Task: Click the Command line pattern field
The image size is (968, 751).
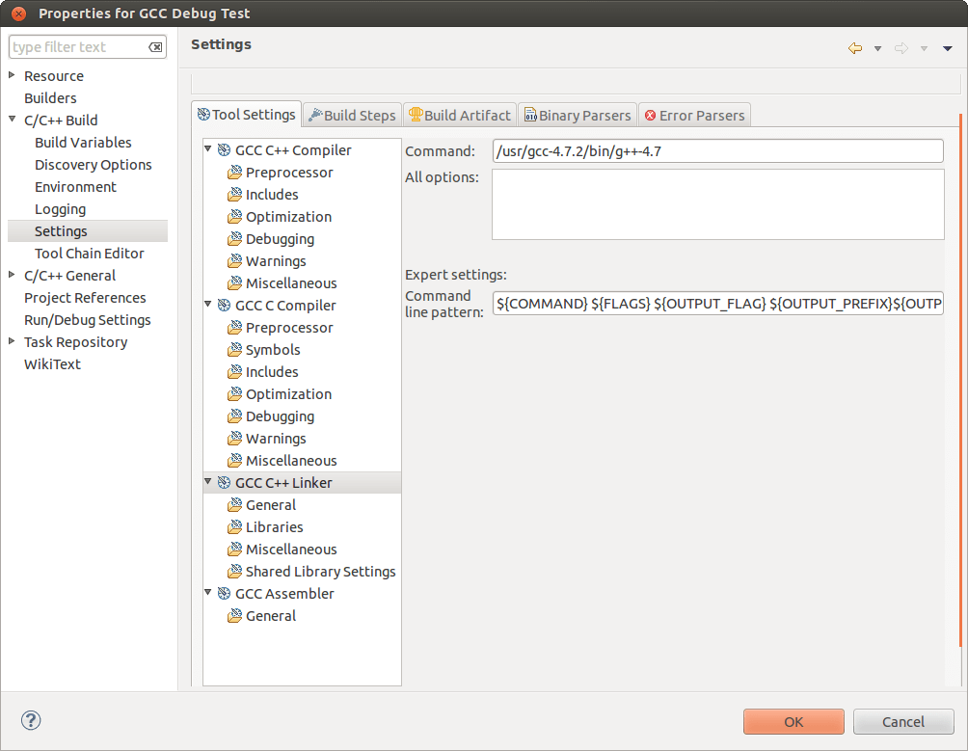Action: pos(718,304)
